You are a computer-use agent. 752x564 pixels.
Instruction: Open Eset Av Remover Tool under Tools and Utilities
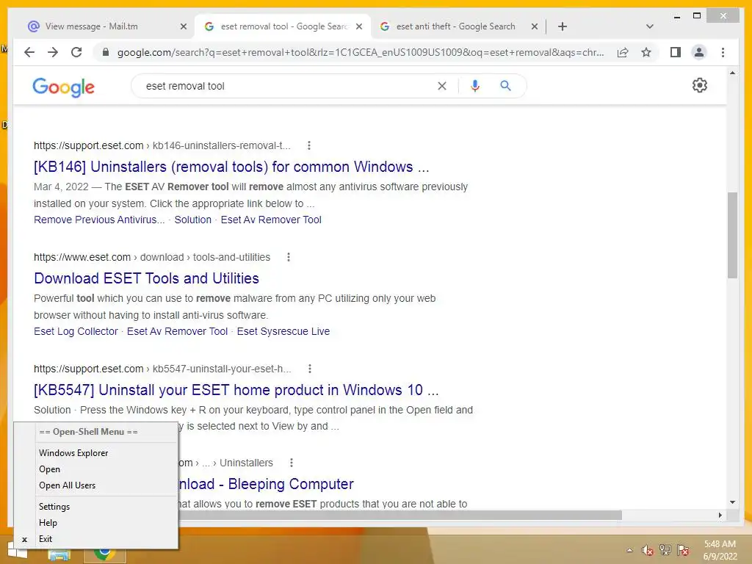[177, 331]
